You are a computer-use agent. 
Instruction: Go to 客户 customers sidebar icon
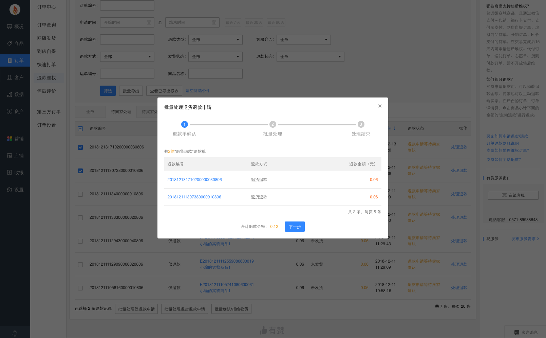coord(10,77)
